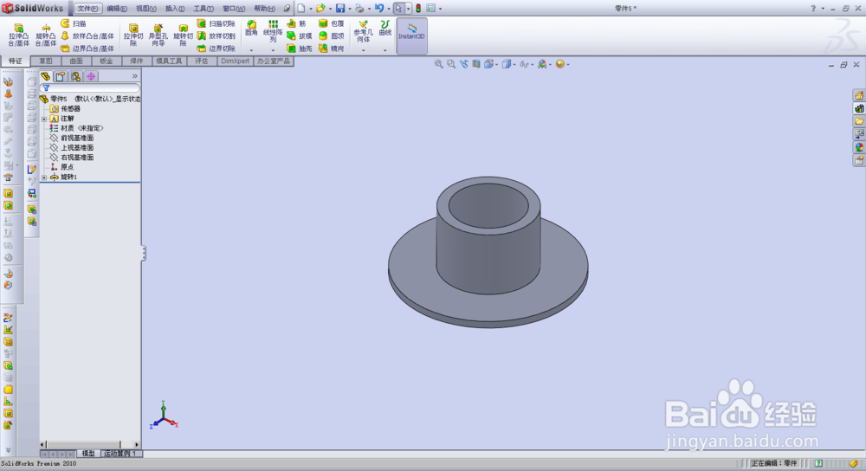Open the File Explorer folder pane icon
The width and height of the screenshot is (866, 471).
859,121
